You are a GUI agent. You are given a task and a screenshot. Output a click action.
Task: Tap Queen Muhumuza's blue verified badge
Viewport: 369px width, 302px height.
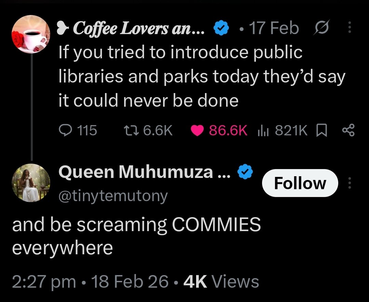(245, 172)
